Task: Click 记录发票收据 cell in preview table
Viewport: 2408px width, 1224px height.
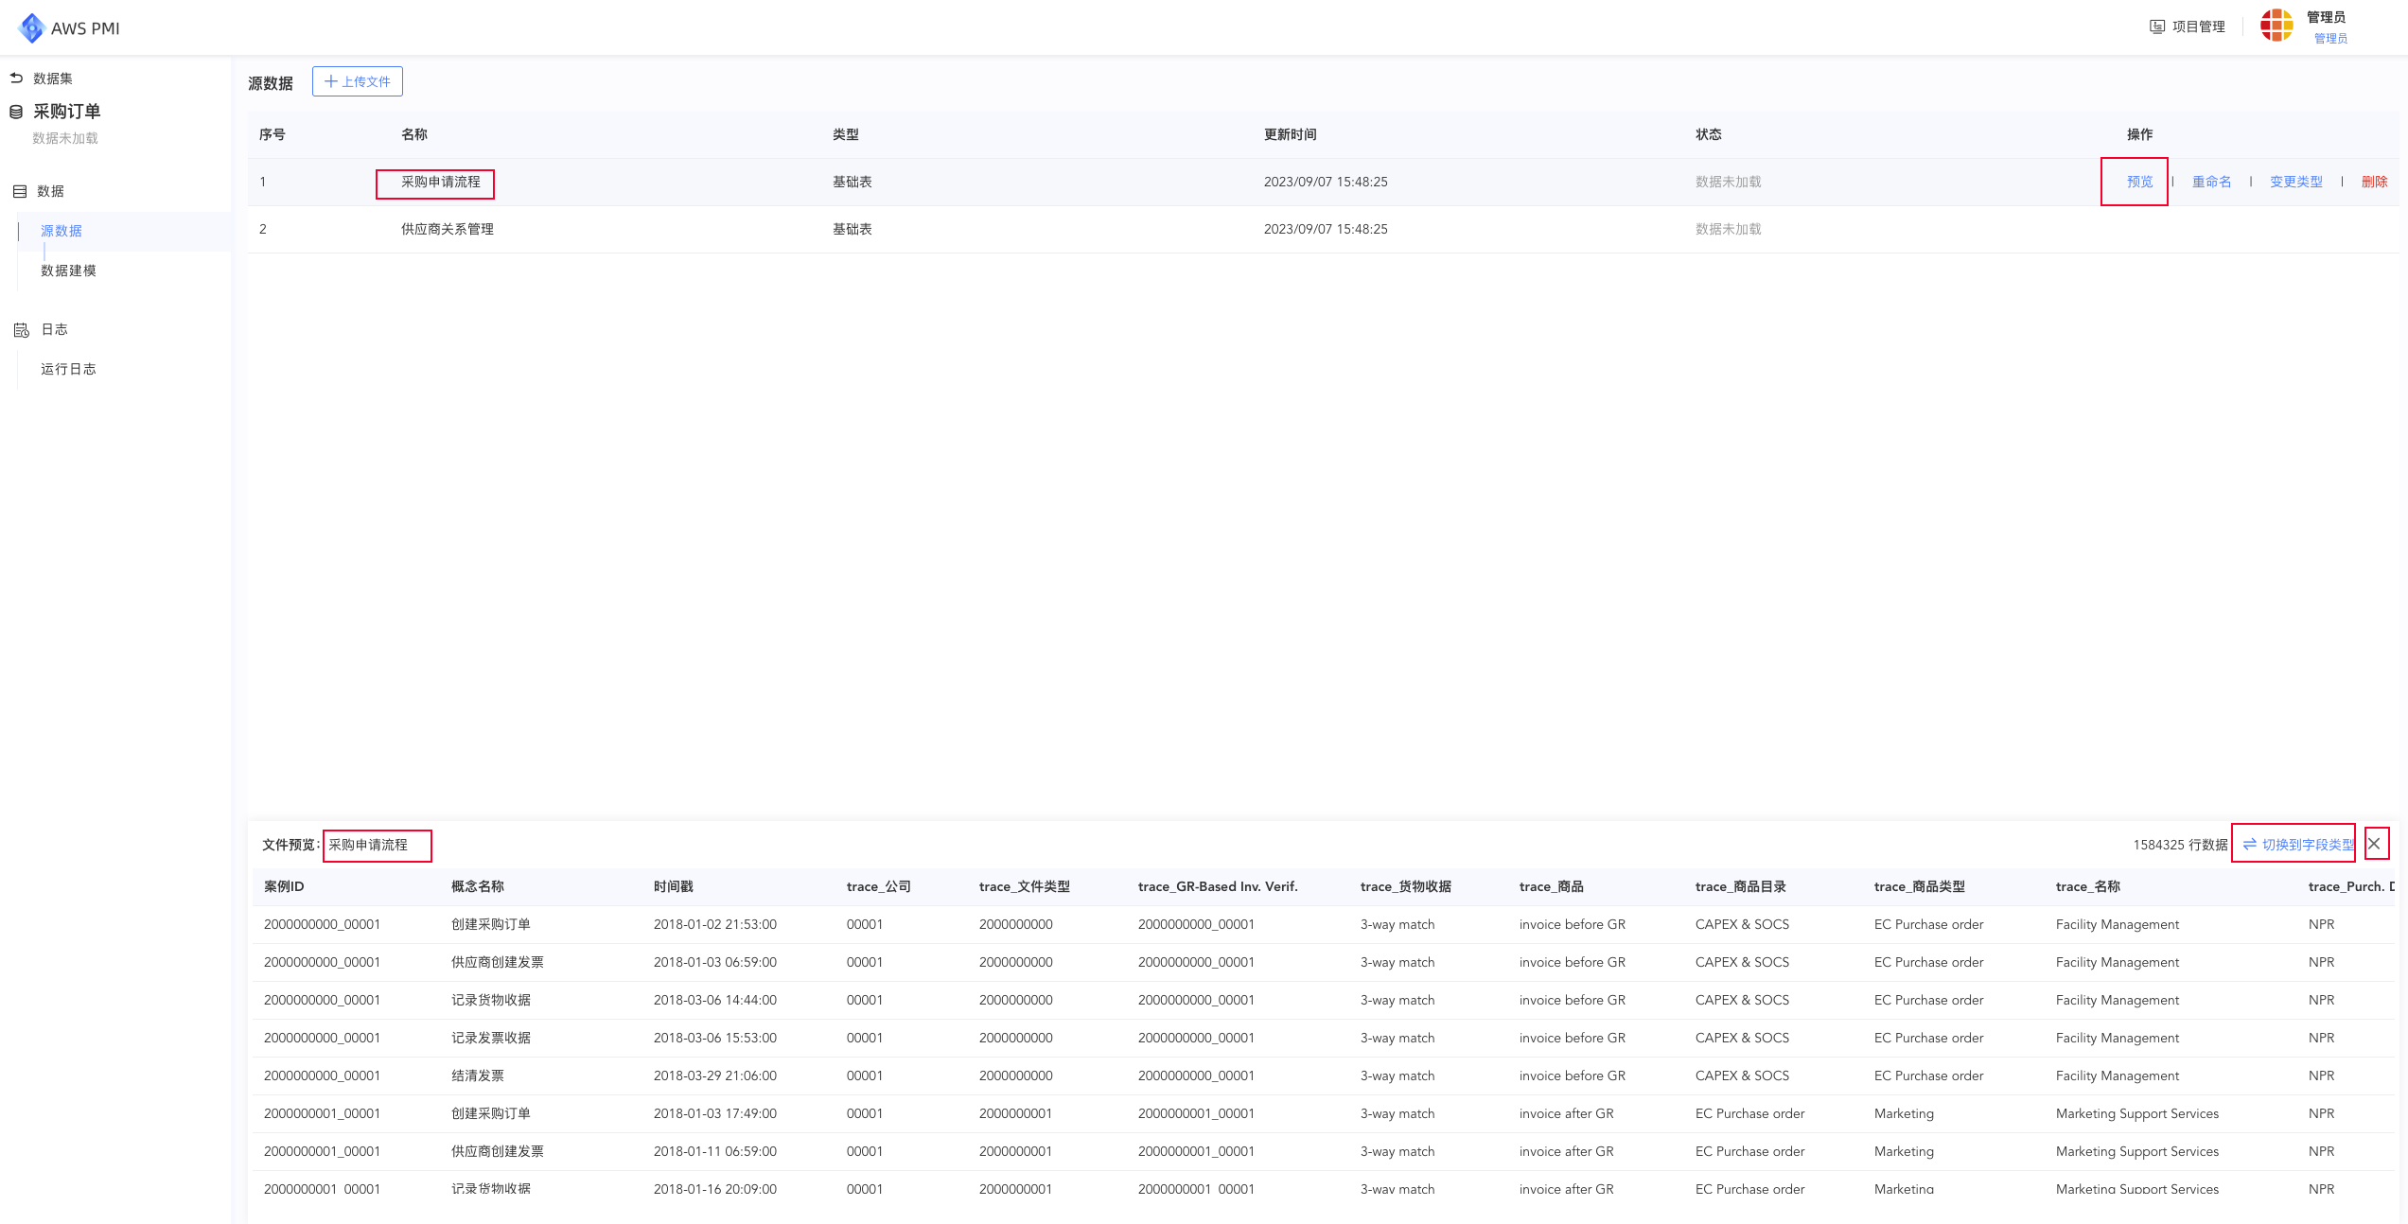Action: tap(491, 1038)
